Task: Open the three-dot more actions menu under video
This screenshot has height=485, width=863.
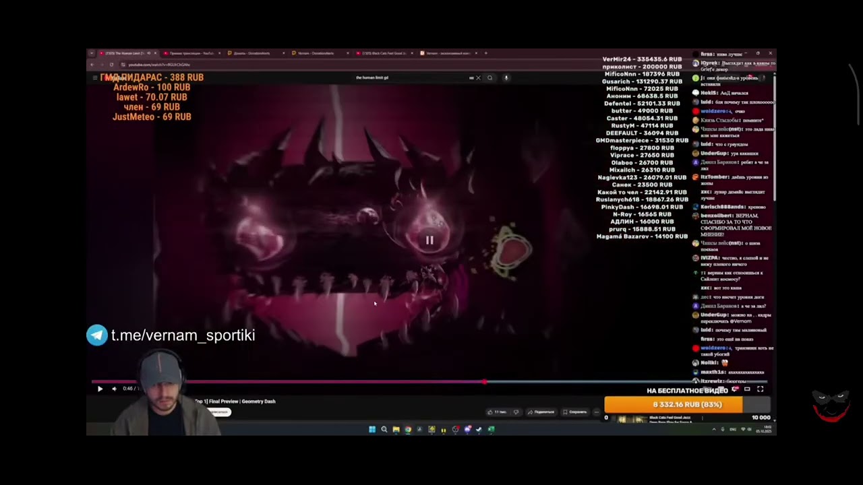Action: [596, 412]
